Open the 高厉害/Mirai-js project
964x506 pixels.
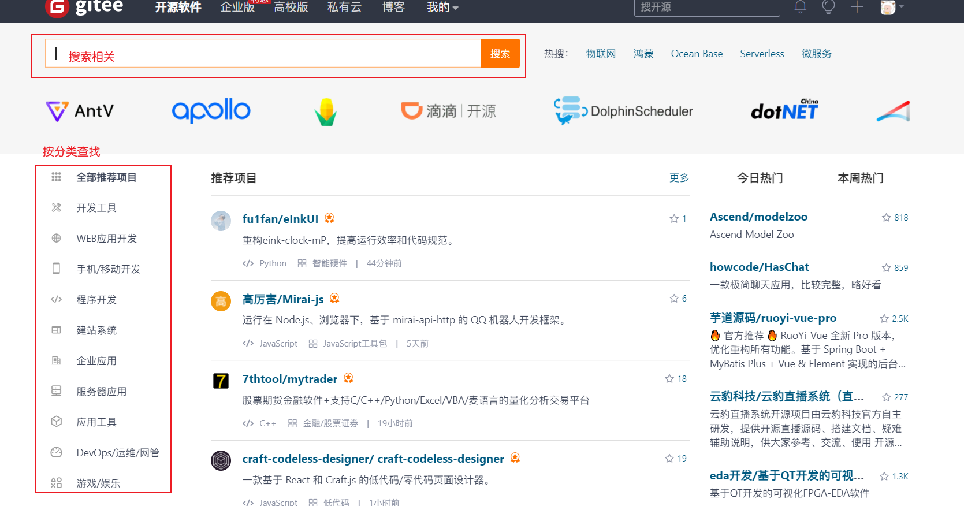tap(283, 299)
